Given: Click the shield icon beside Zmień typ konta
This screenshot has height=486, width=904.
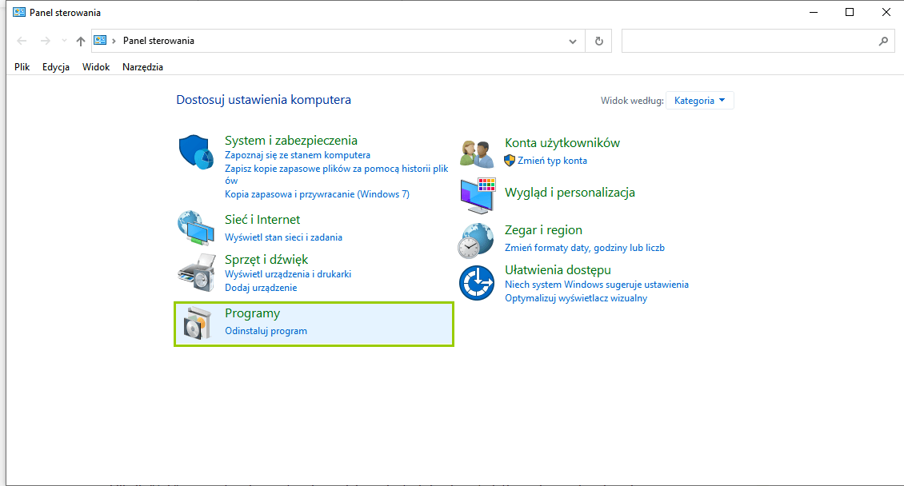Looking at the screenshot, I should (509, 161).
